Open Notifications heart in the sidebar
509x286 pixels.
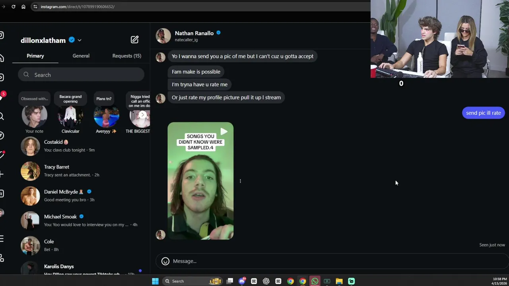(2, 155)
